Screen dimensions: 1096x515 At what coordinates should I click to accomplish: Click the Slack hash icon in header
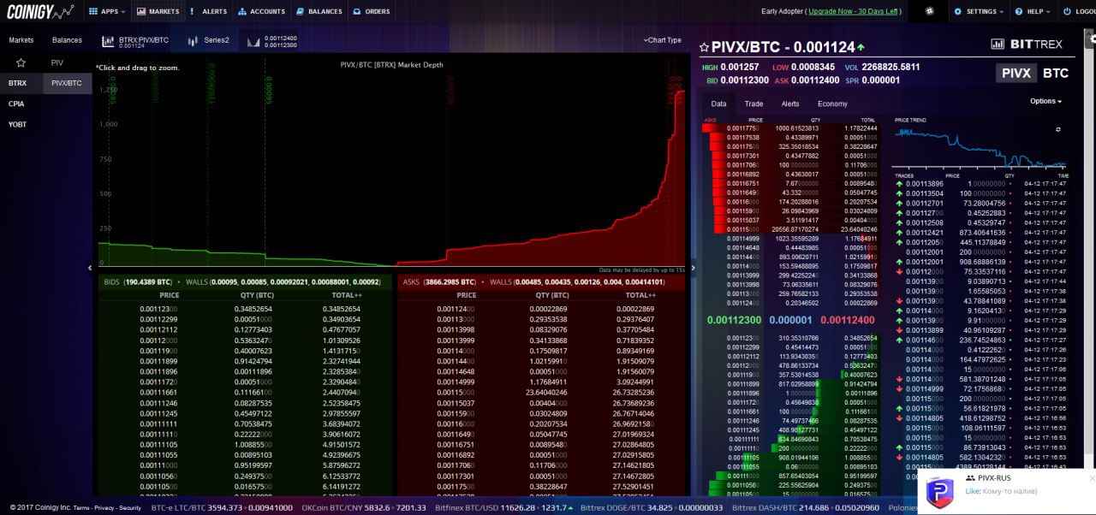coord(931,12)
